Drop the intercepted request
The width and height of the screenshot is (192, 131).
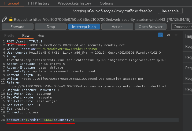(x=51, y=27)
